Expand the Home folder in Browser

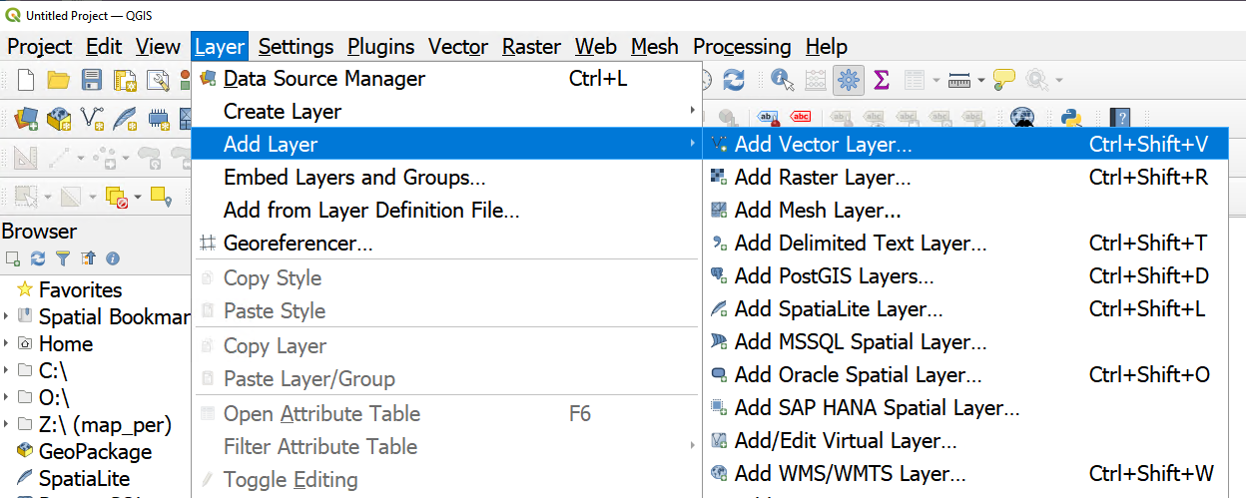[7, 343]
